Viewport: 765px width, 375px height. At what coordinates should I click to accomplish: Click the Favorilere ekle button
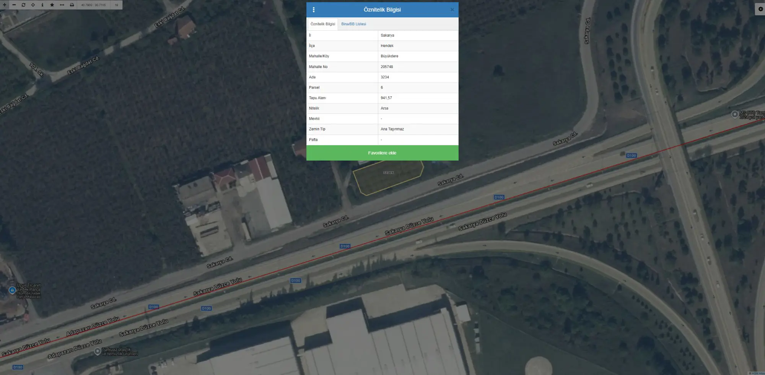pos(382,153)
